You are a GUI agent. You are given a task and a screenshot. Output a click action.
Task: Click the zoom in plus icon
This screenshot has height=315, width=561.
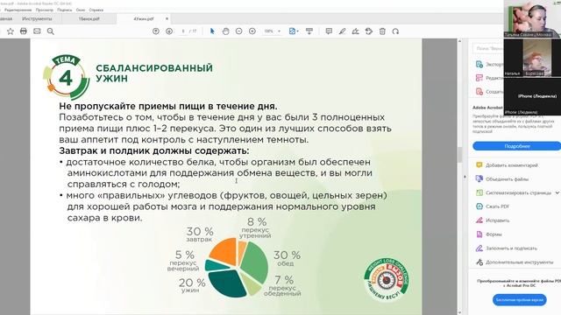pyautogui.click(x=252, y=31)
